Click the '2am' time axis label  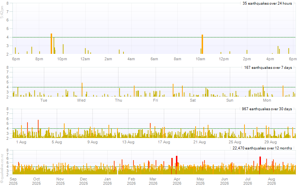[x=108, y=59]
